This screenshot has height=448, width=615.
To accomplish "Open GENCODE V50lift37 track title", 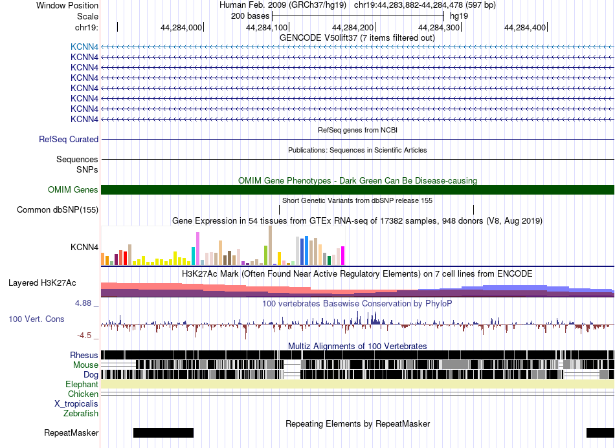I will click(x=357, y=37).
